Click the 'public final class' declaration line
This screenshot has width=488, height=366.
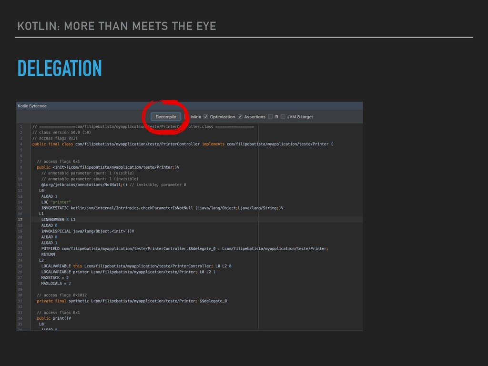(183, 144)
